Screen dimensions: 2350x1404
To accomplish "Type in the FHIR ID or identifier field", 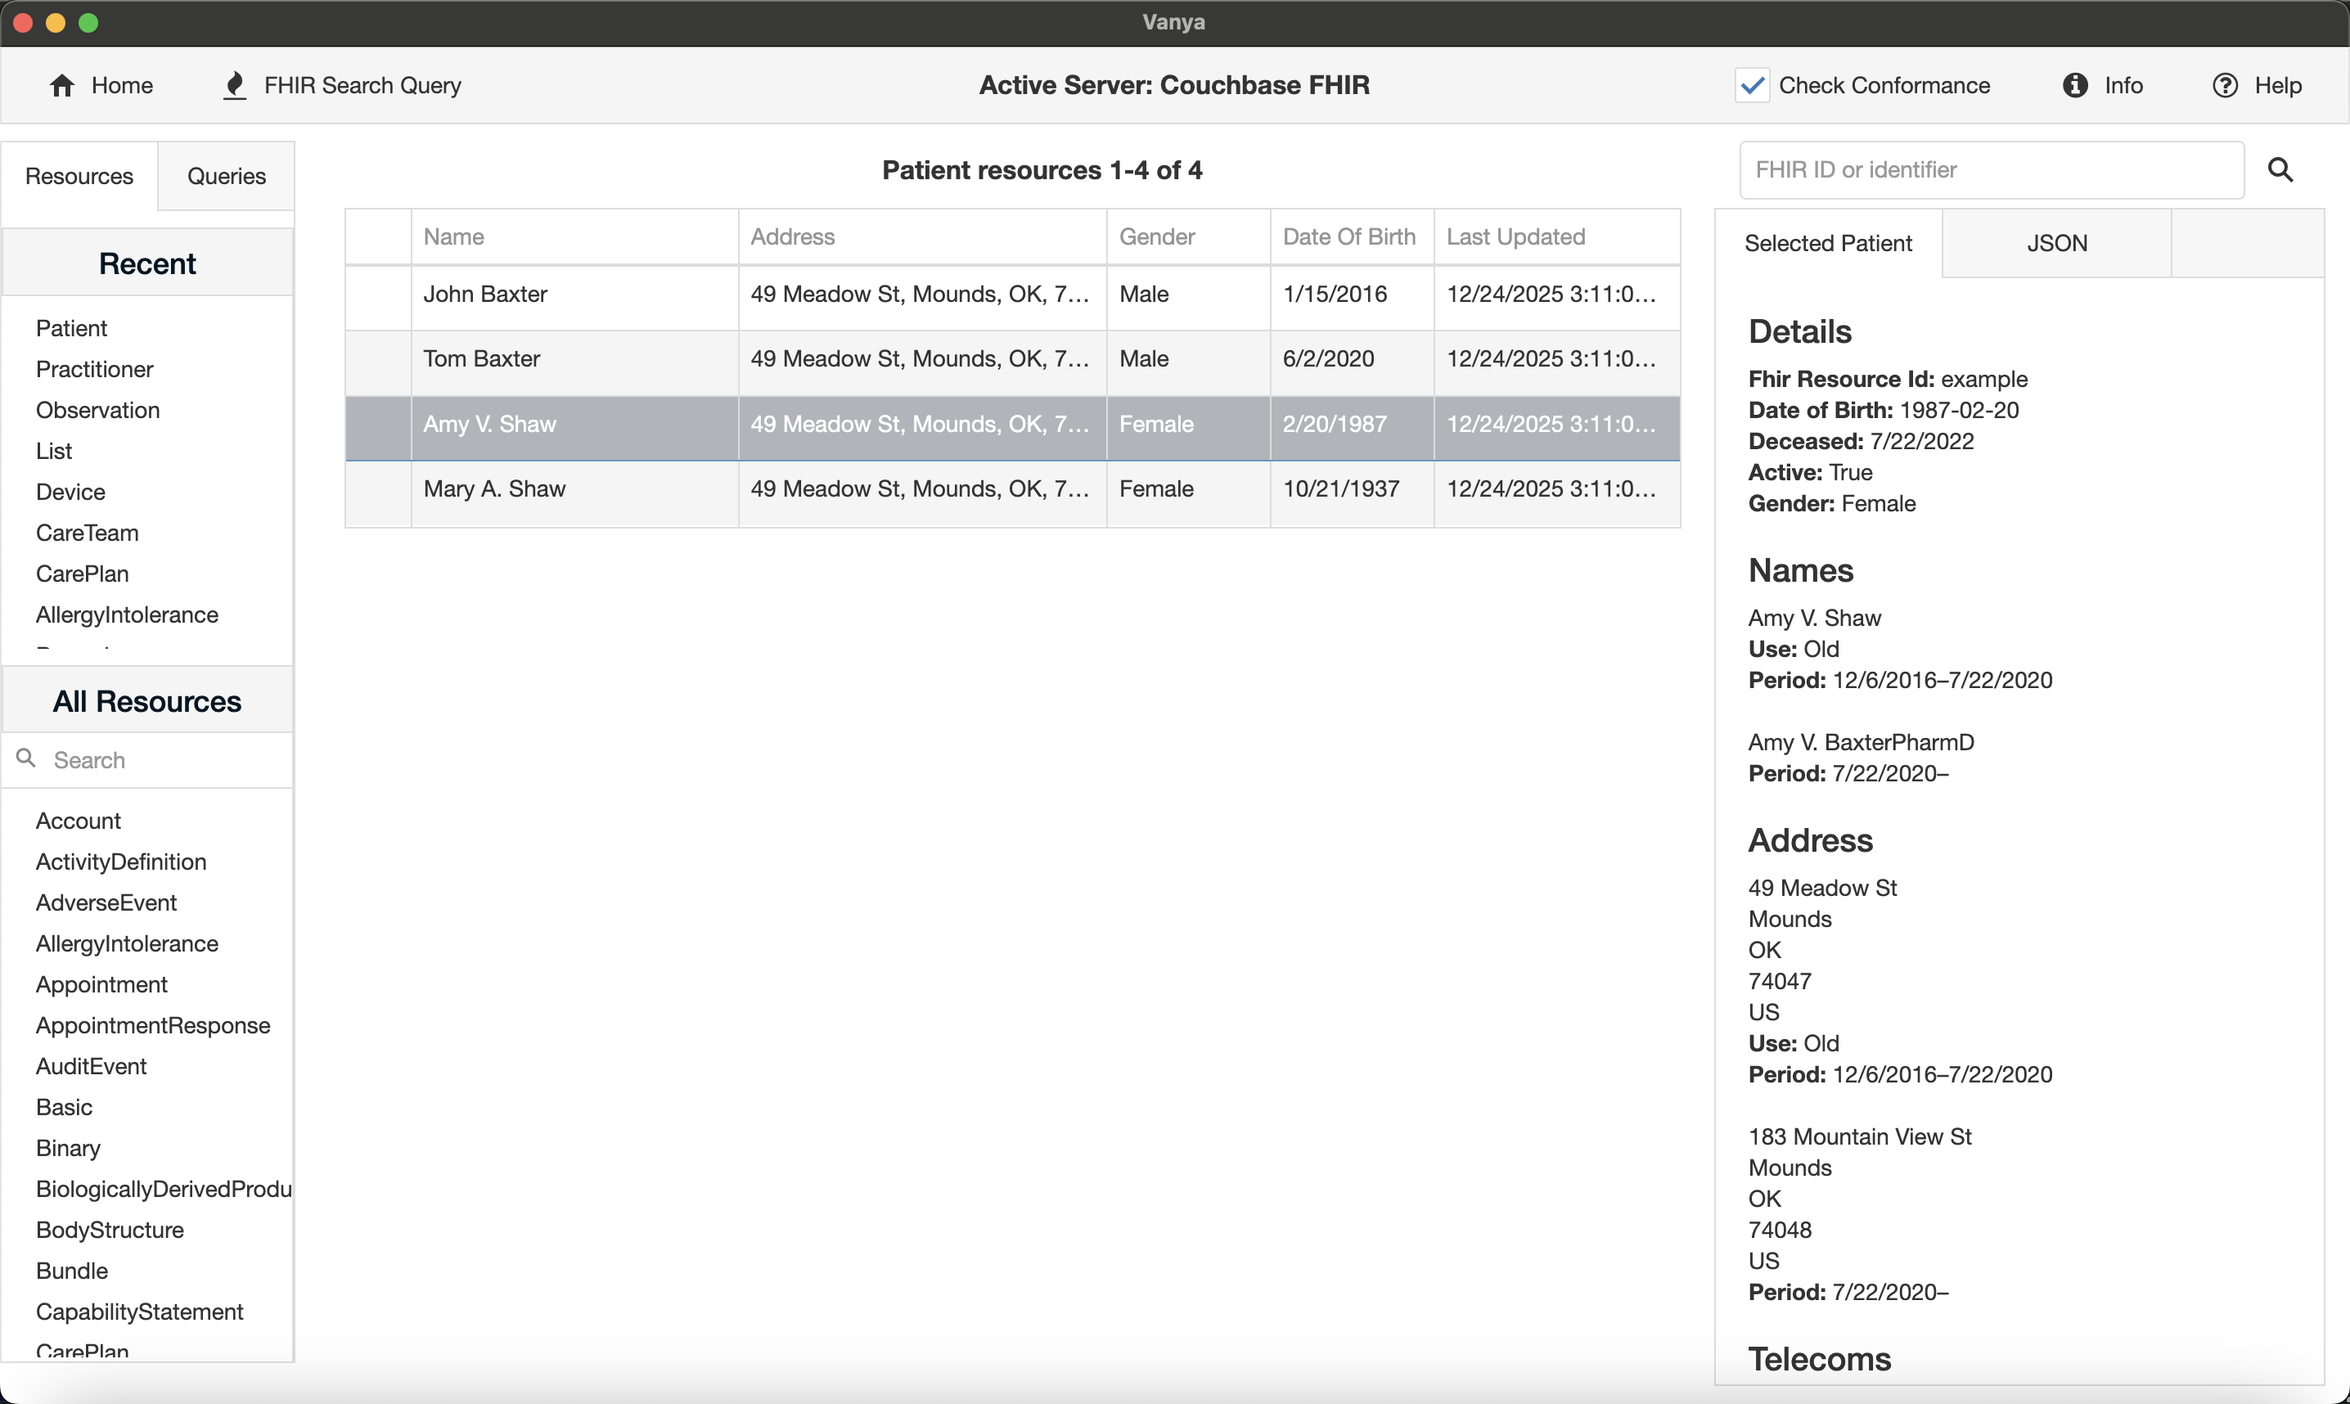I will pyautogui.click(x=1991, y=170).
